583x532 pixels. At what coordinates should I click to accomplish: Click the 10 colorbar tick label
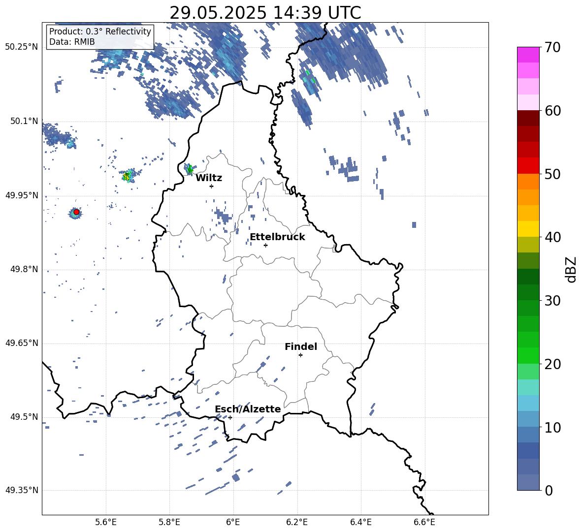(x=552, y=427)
